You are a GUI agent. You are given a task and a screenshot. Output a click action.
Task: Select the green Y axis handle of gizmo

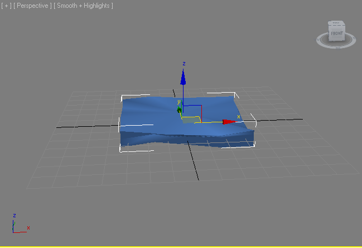click(179, 111)
